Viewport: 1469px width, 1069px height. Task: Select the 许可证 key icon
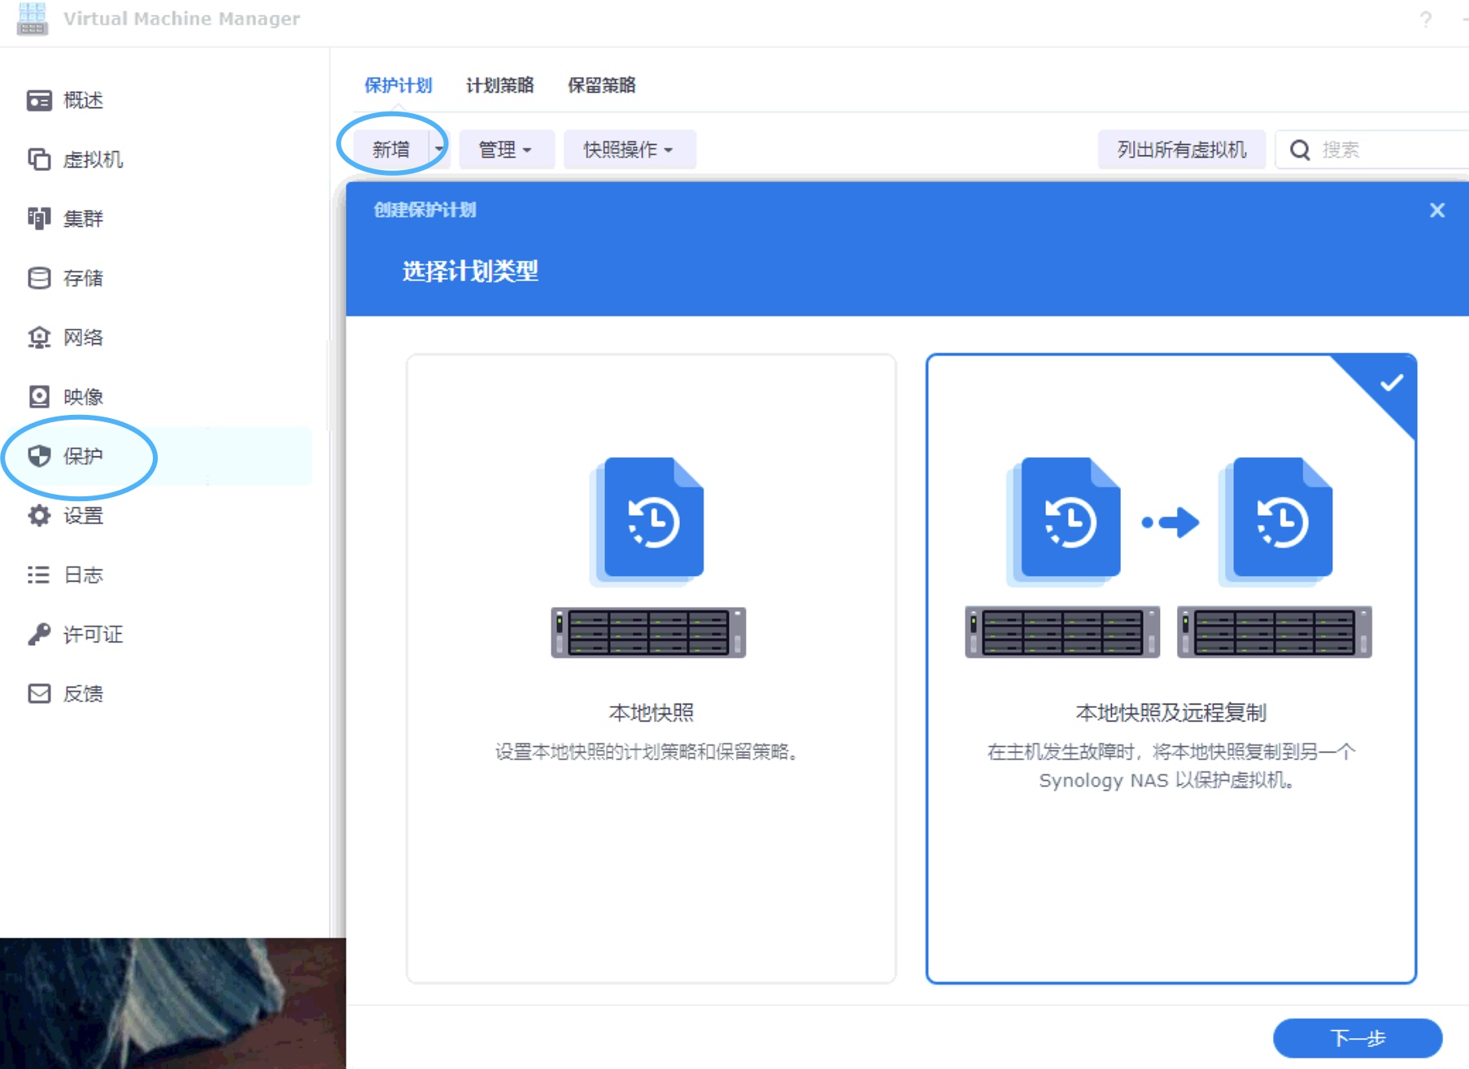(x=39, y=635)
